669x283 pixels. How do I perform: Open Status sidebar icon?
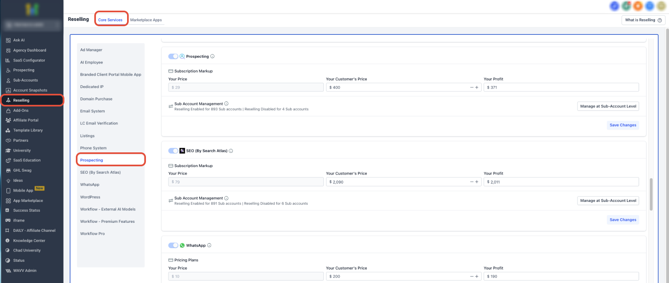[7, 260]
